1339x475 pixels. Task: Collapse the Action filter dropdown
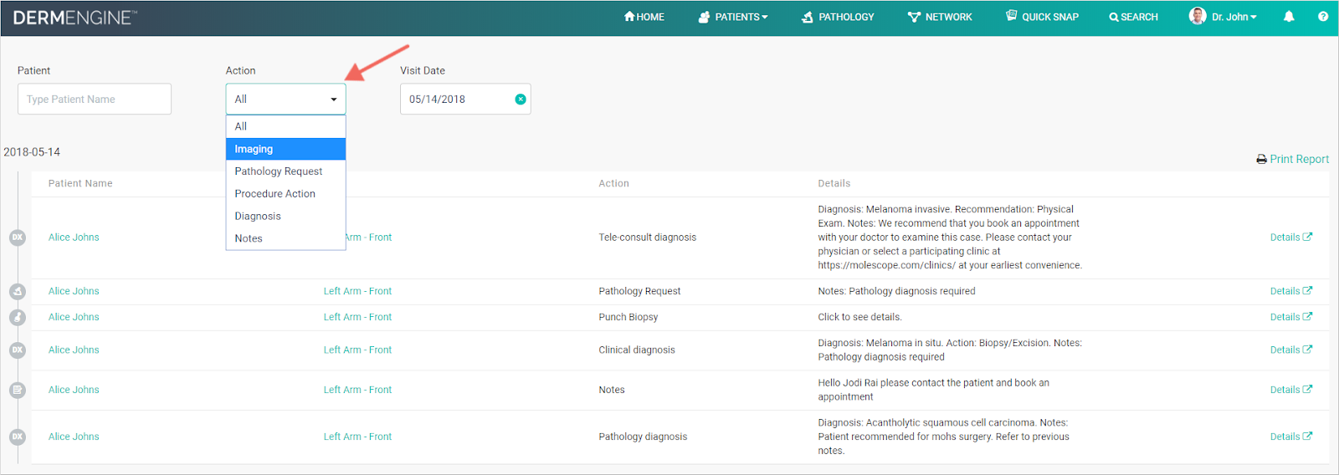[x=285, y=100]
